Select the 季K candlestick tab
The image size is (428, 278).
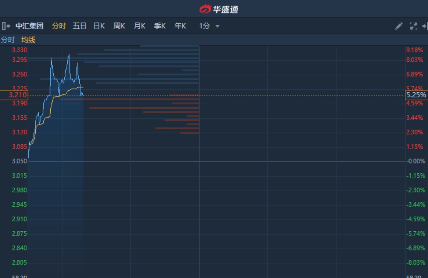point(160,26)
